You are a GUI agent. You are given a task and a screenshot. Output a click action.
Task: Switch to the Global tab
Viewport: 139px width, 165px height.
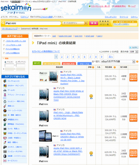[x=84, y=64]
